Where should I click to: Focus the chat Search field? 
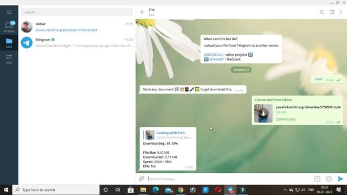(77, 12)
